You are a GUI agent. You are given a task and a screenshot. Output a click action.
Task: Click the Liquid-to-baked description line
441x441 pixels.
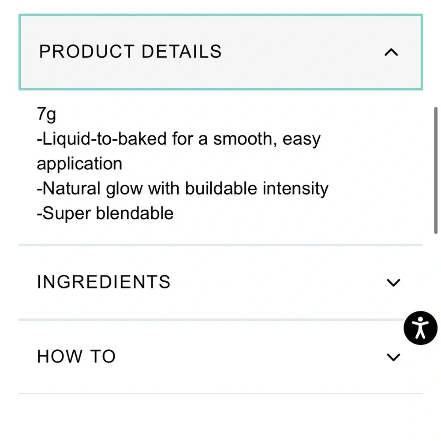point(179,139)
